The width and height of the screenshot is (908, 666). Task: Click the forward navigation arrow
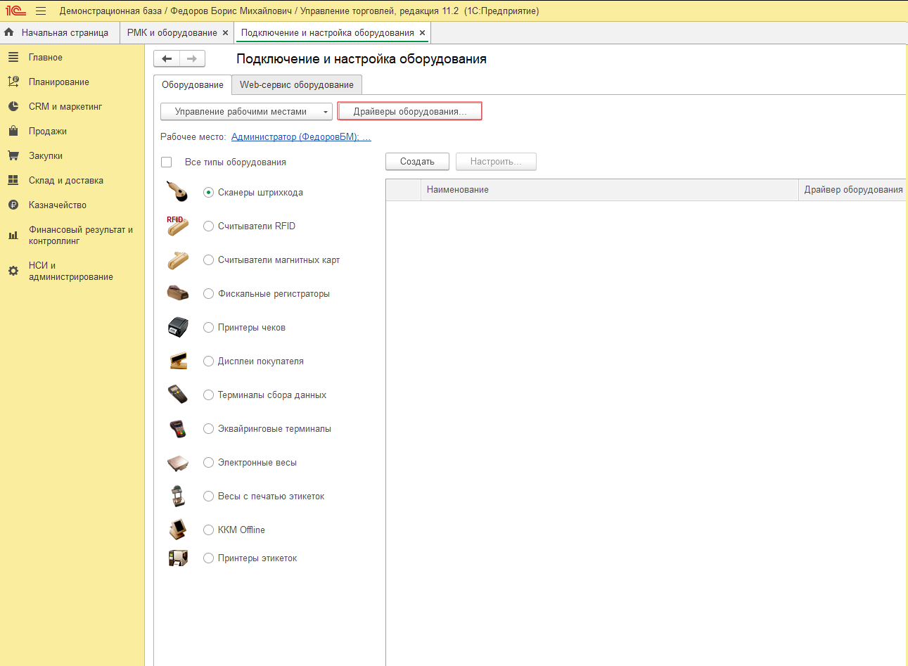(192, 59)
